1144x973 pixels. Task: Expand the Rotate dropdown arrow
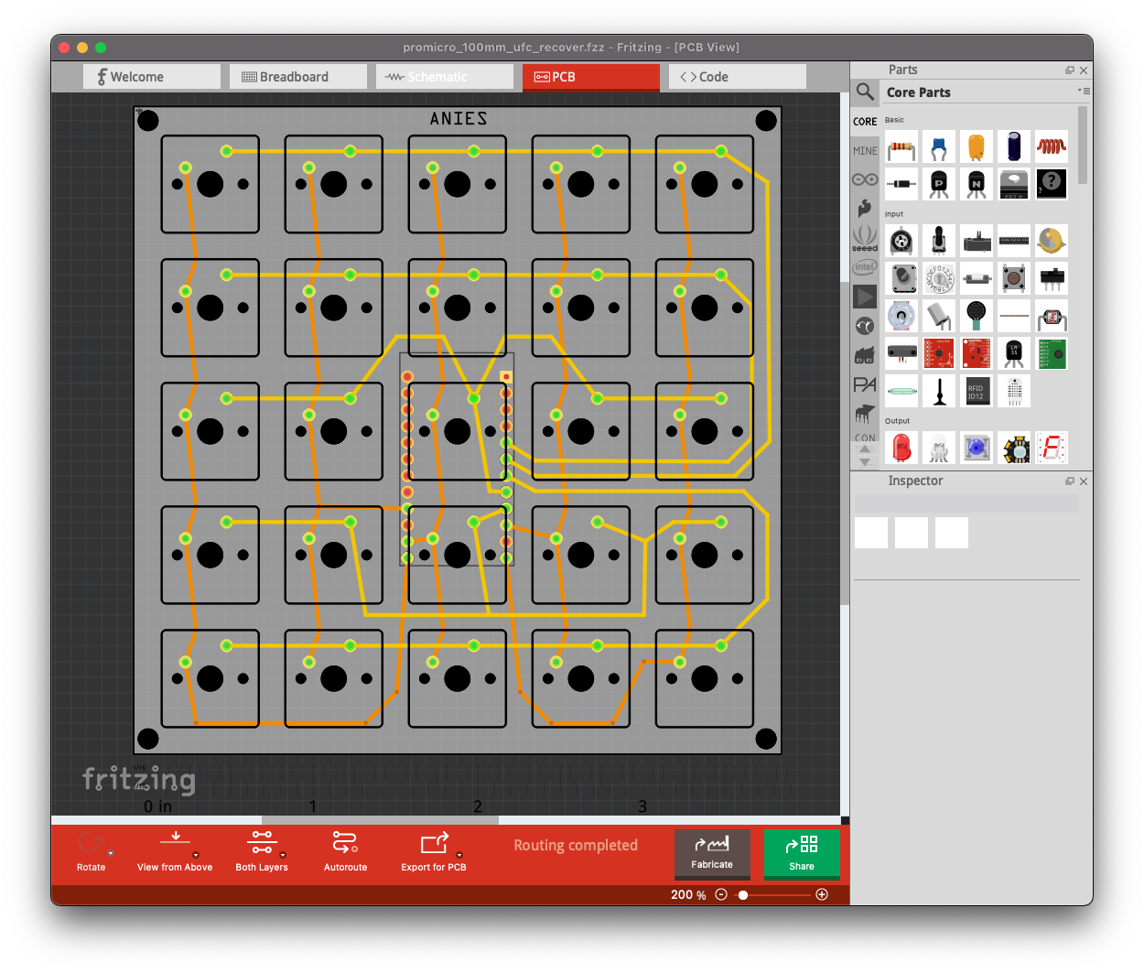coord(111,854)
